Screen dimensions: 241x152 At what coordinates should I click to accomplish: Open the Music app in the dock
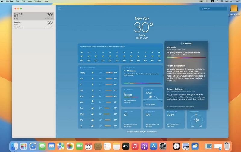pos(135,146)
